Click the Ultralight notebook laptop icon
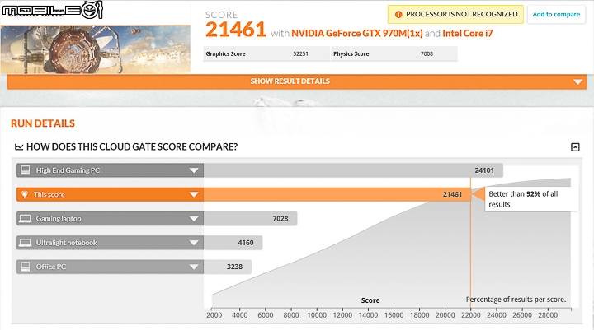This screenshot has width=594, height=330. pos(26,242)
